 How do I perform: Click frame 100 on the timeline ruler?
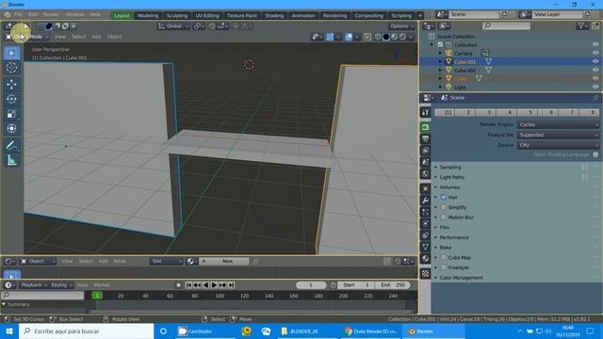(220, 296)
